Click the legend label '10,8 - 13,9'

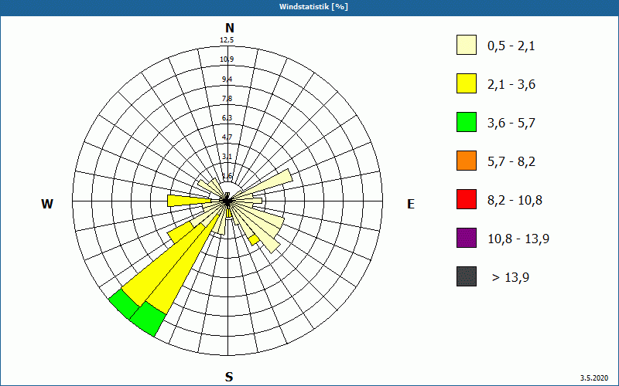[x=518, y=239]
